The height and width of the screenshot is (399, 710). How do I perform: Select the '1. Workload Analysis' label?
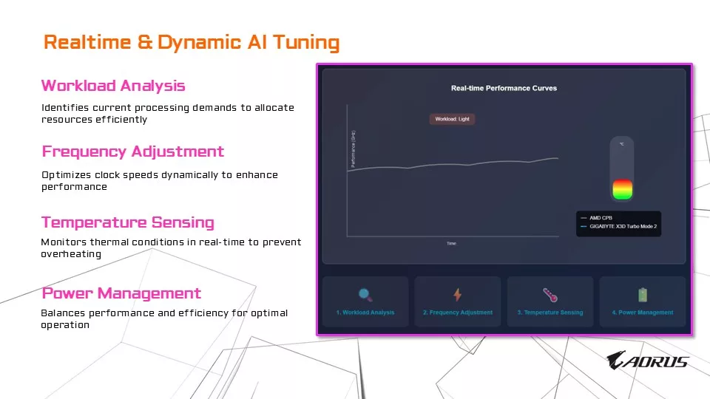[x=365, y=313]
